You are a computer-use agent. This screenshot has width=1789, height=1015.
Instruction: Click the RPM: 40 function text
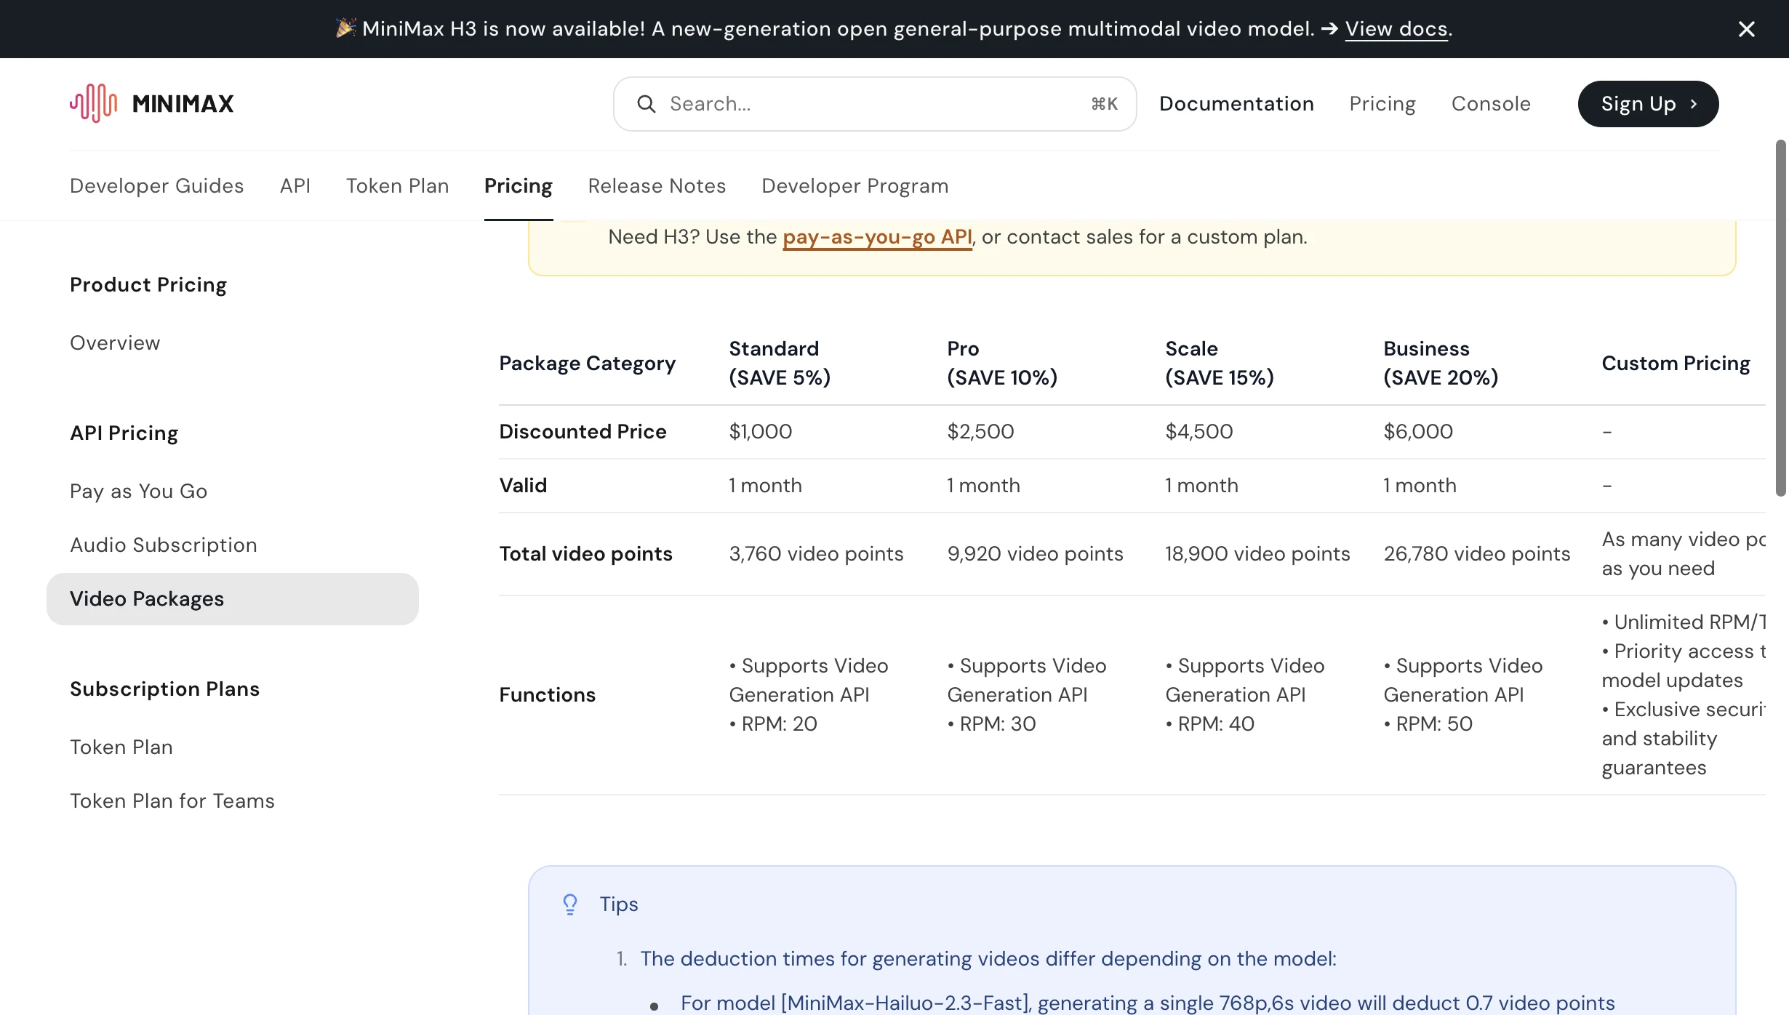click(x=1210, y=724)
